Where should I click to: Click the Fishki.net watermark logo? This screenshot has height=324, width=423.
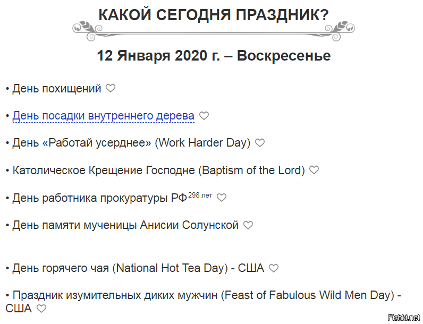[x=404, y=318]
